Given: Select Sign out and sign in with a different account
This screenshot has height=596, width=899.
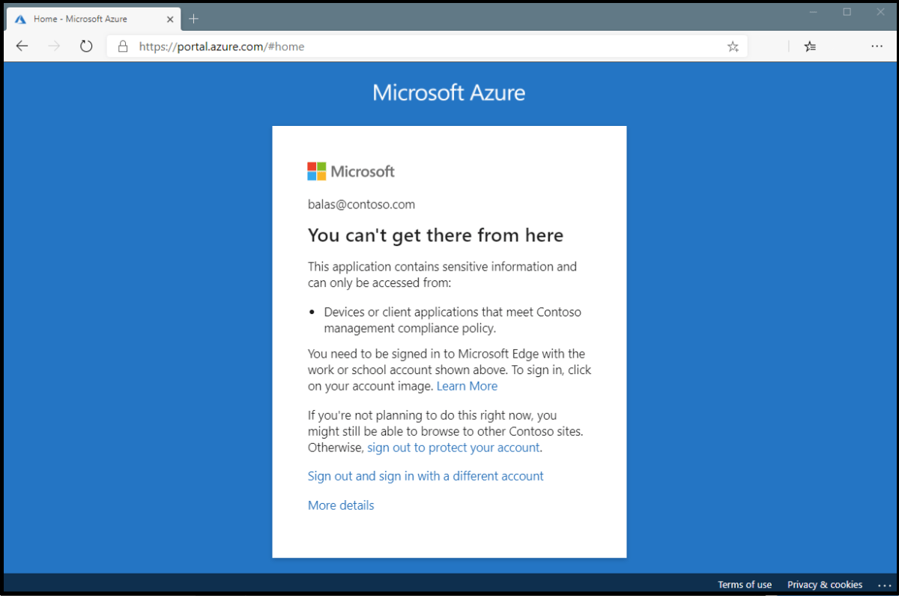Looking at the screenshot, I should click(425, 475).
